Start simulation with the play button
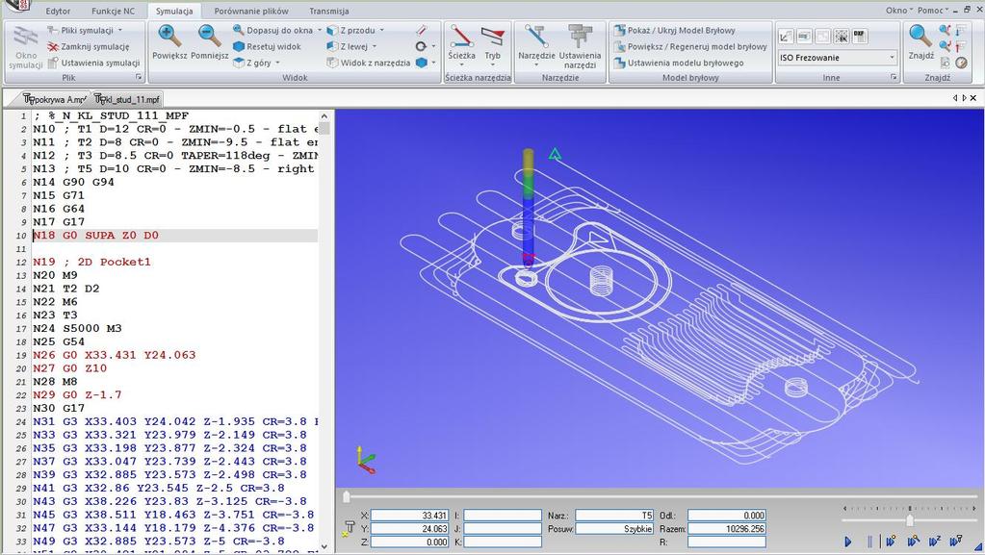The height and width of the screenshot is (555, 985). point(848,542)
